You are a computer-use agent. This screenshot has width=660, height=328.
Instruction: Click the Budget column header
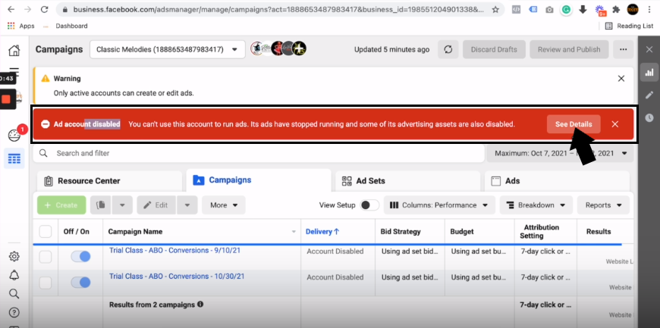point(462,232)
